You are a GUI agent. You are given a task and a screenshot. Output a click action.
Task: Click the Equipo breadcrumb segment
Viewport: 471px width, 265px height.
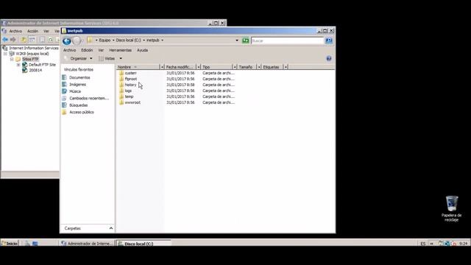105,40
